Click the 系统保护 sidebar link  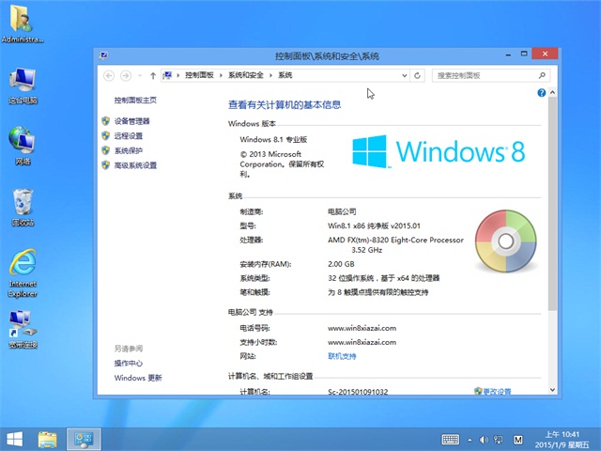click(x=128, y=150)
